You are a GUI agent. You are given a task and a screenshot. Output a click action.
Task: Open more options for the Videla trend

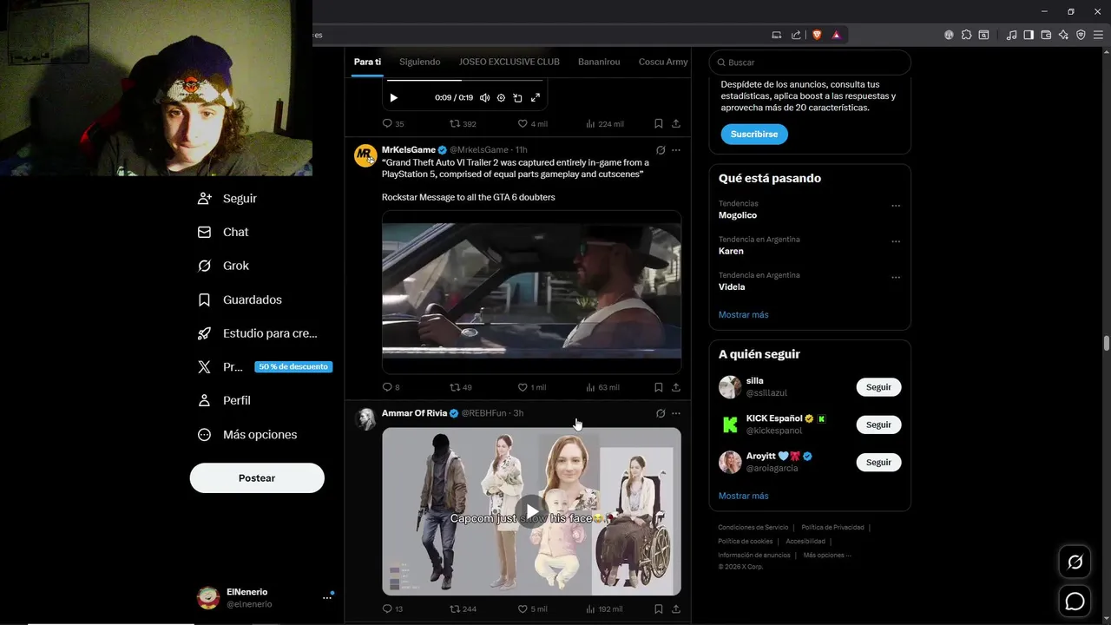(896, 278)
